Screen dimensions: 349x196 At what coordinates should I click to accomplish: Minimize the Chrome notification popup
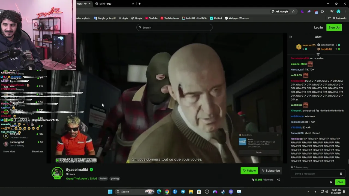[x=273, y=135]
